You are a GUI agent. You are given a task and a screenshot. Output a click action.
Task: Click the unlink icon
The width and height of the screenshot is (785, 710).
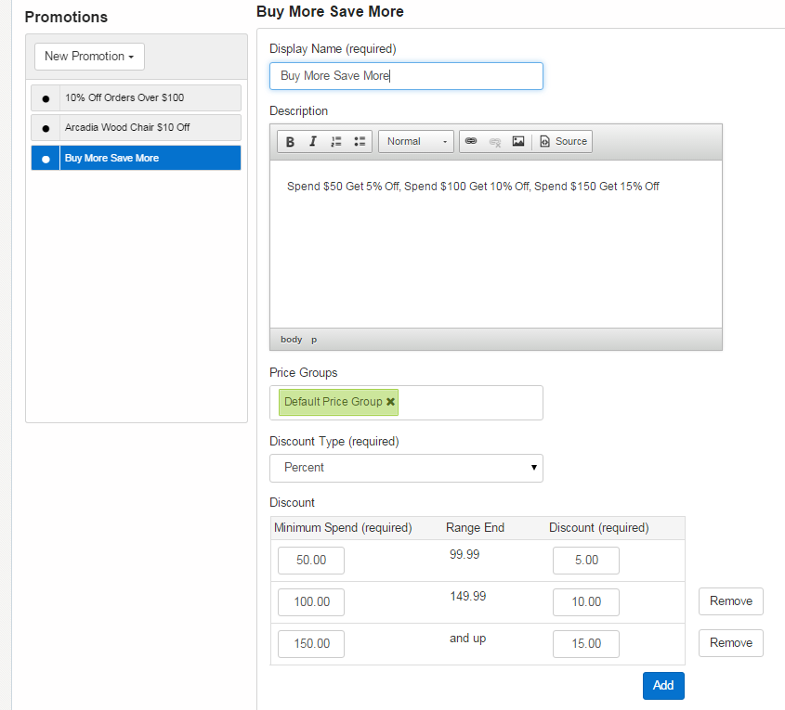495,142
